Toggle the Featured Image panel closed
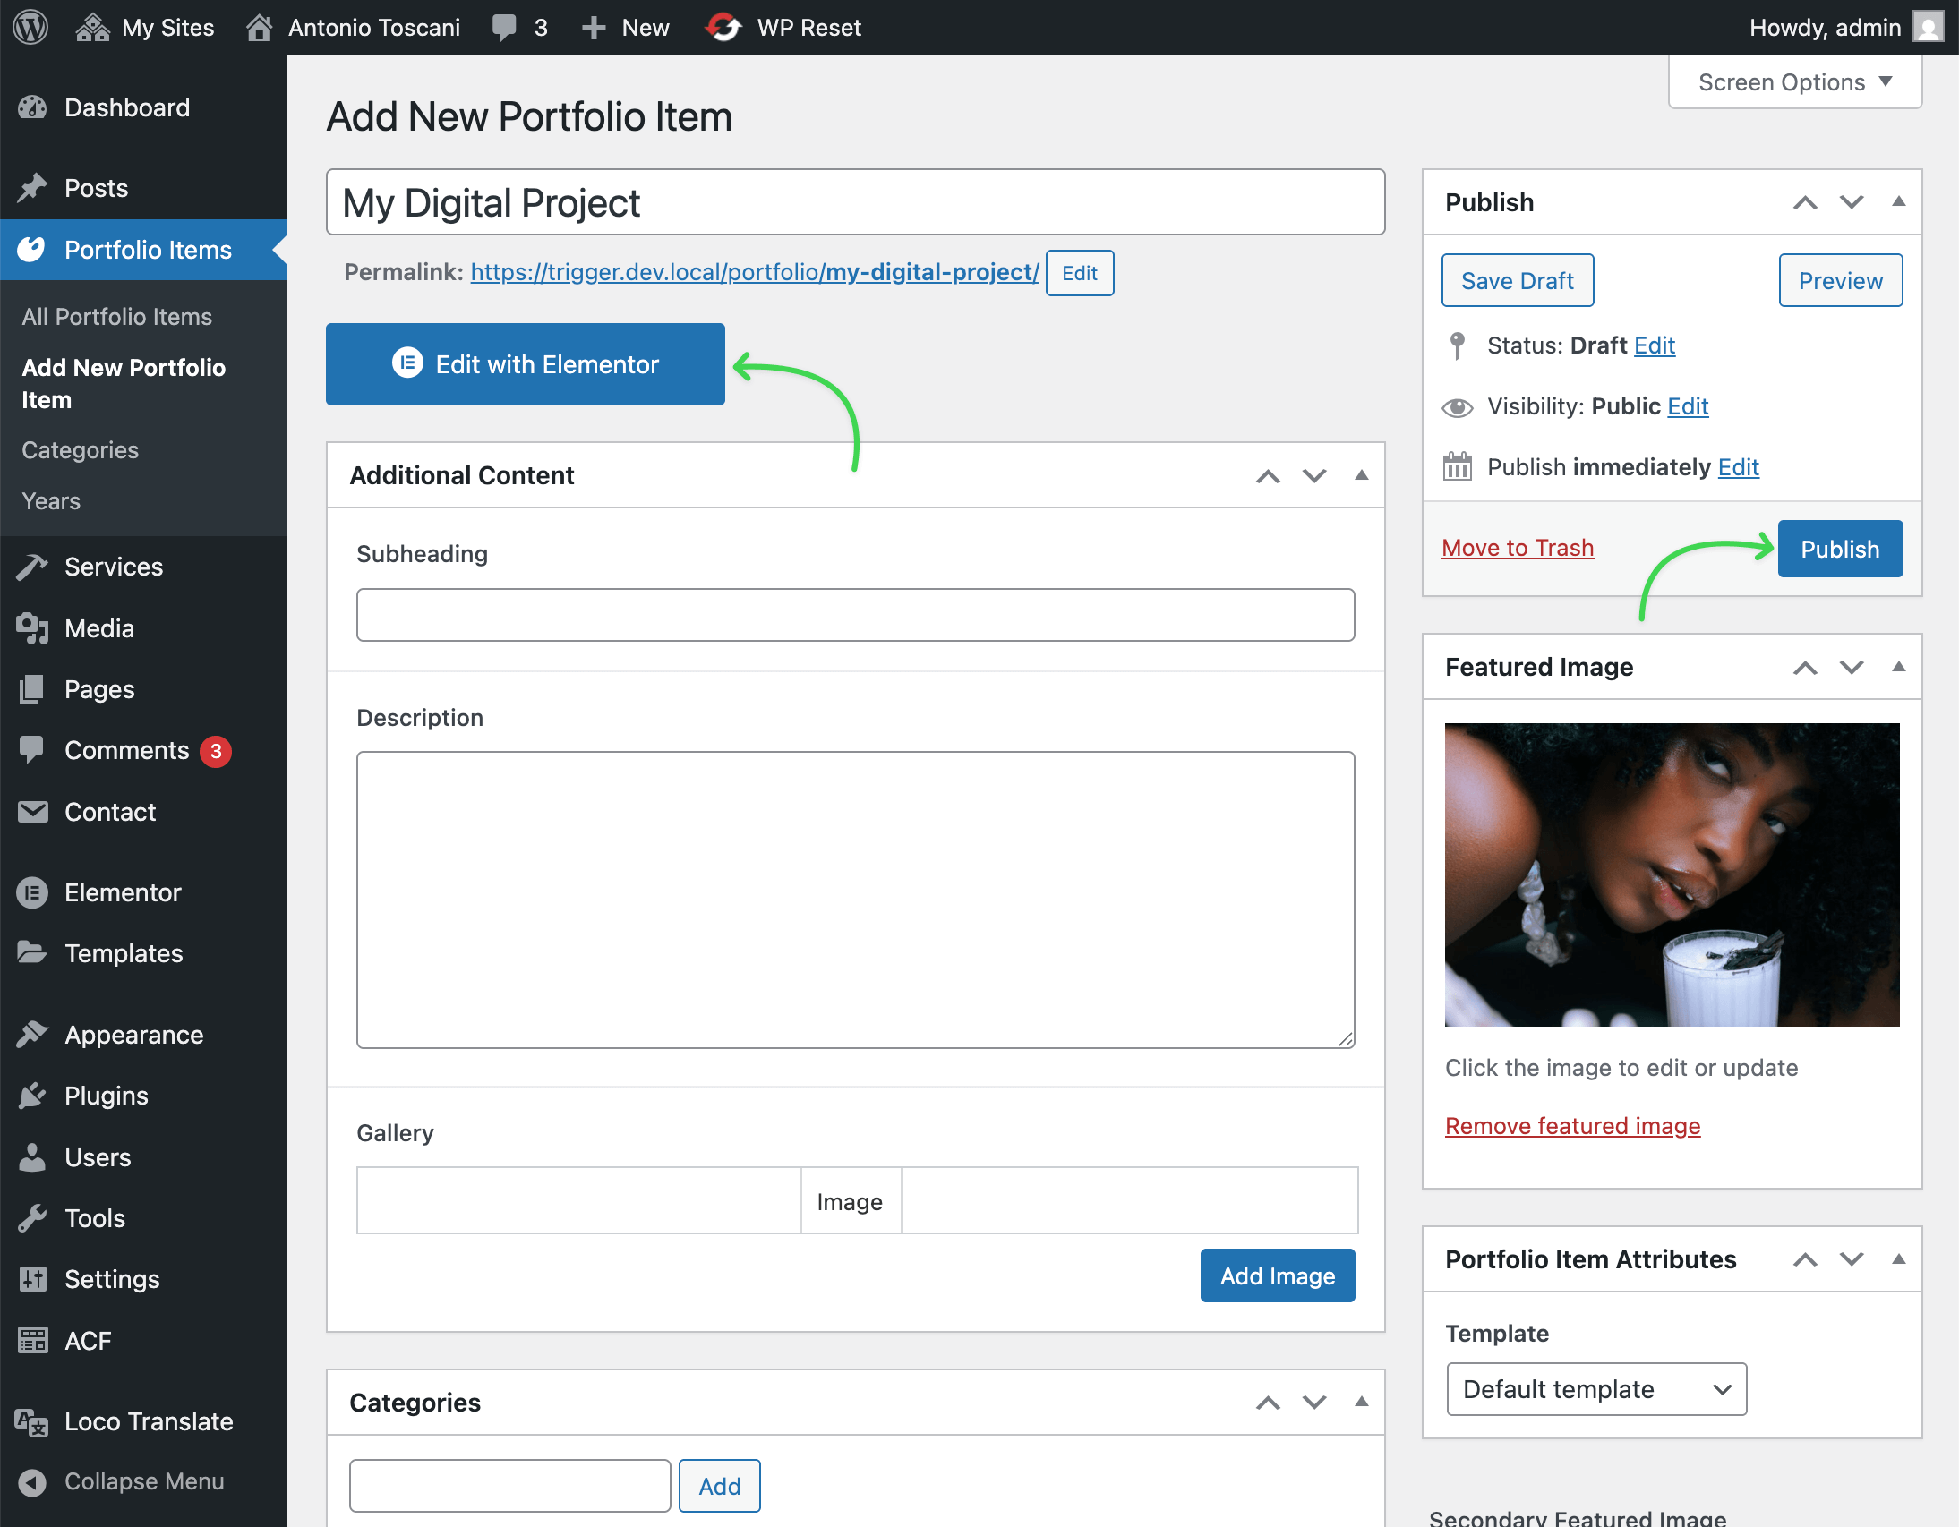 point(1898,667)
